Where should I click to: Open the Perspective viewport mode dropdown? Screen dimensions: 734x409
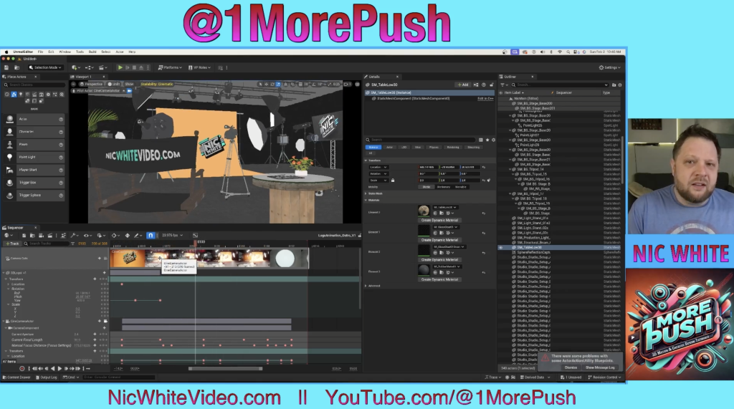pos(91,85)
